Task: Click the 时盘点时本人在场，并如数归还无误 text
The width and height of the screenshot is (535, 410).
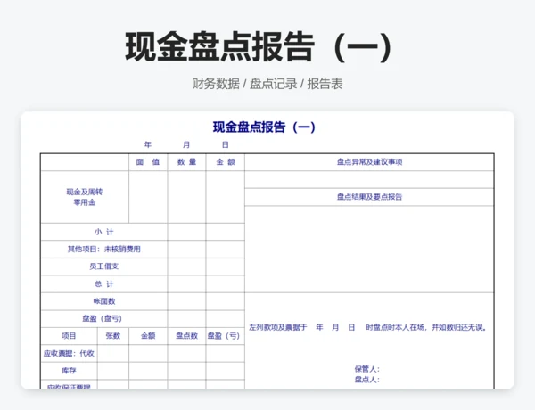Action: [426, 327]
